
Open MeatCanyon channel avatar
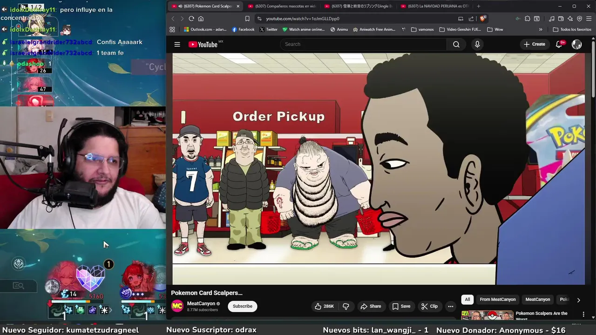coord(177,306)
